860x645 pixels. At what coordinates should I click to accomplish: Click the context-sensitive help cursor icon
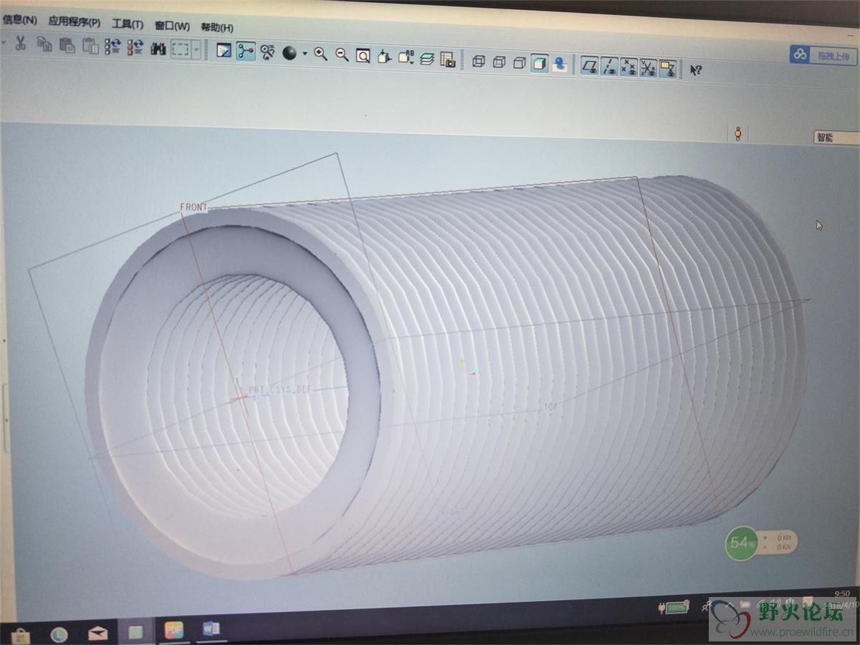[x=695, y=70]
